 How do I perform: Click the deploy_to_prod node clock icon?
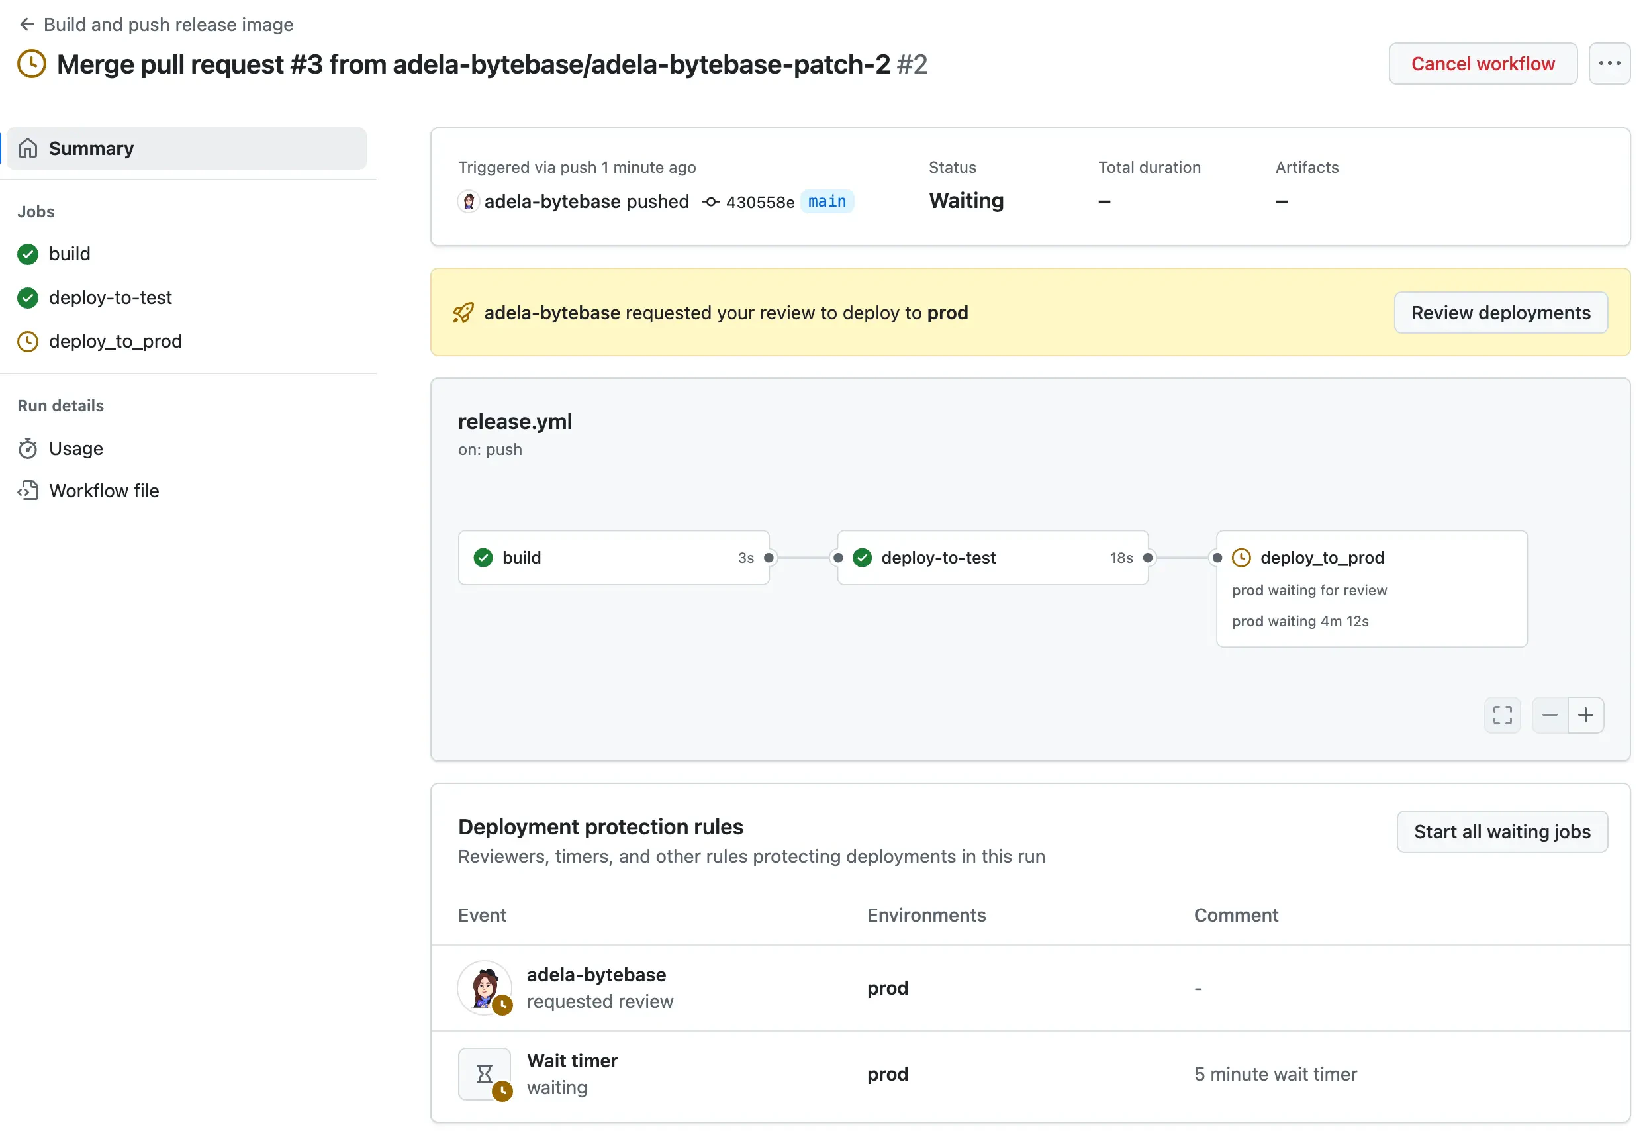click(1241, 558)
